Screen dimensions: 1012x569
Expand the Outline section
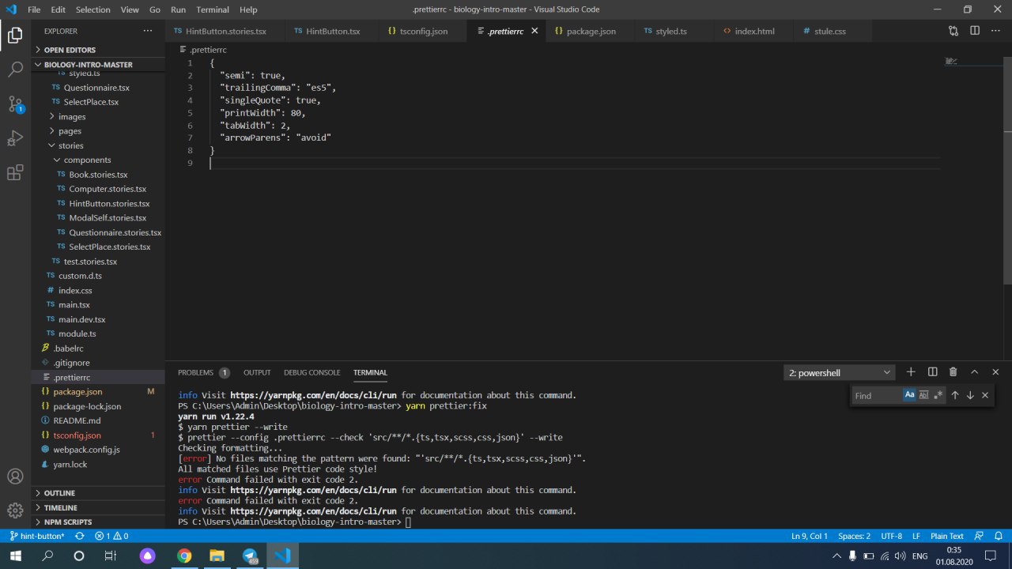tap(98, 493)
